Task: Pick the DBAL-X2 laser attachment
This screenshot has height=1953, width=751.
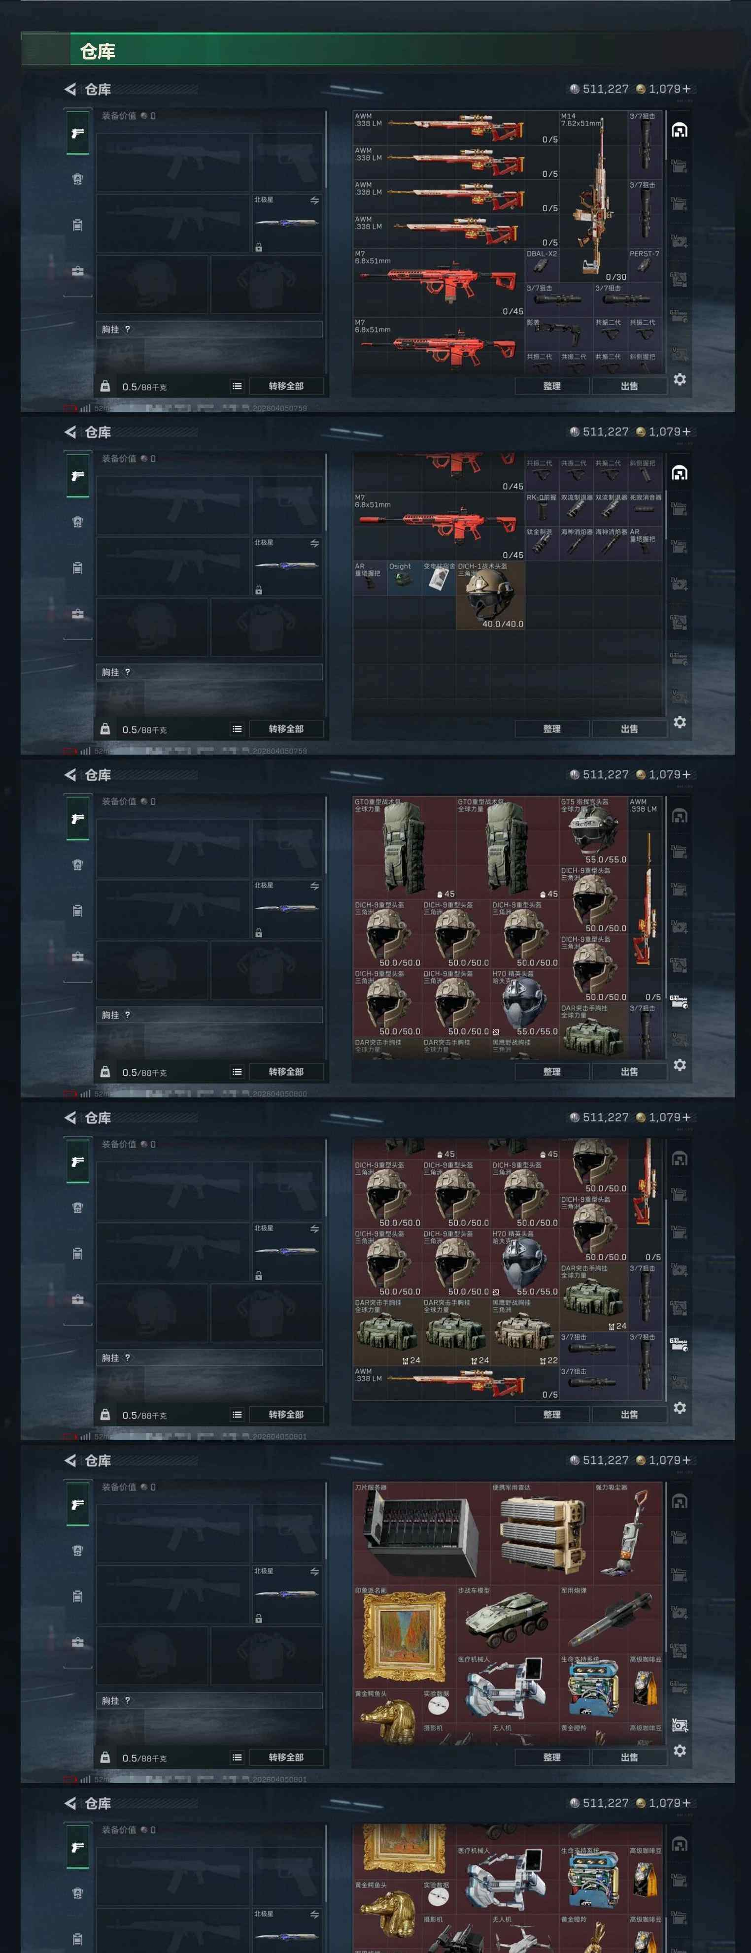Action: pyautogui.click(x=542, y=266)
